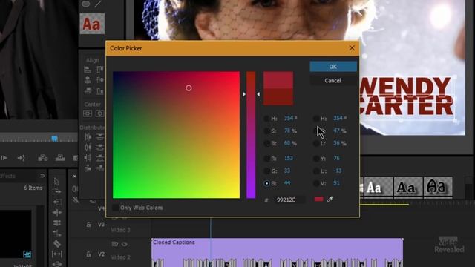Click the Video 3 track label
475x267 pixels.
(x=120, y=230)
